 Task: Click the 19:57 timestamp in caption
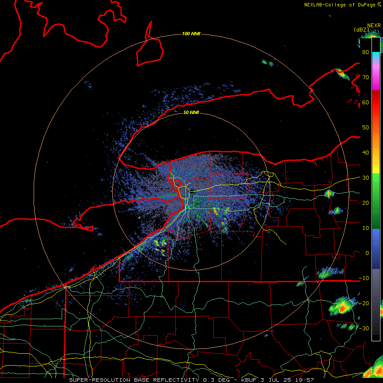306,380
